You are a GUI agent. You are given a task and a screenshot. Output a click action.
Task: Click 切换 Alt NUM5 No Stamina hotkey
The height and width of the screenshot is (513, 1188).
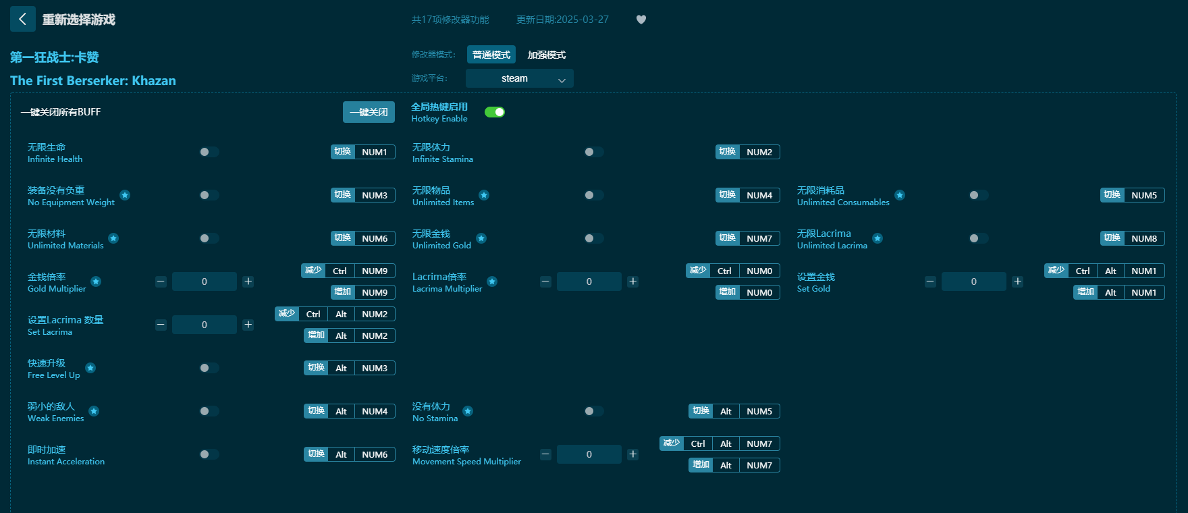734,411
